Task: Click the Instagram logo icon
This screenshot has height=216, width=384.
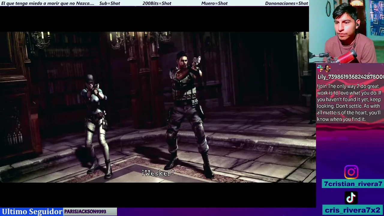Action: [351, 172]
